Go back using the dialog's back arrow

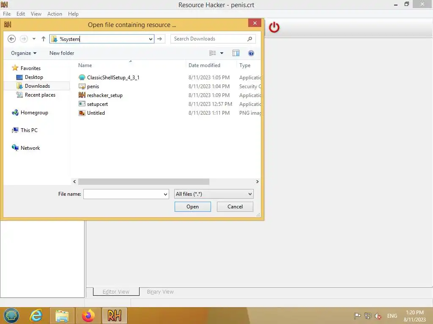(11, 39)
